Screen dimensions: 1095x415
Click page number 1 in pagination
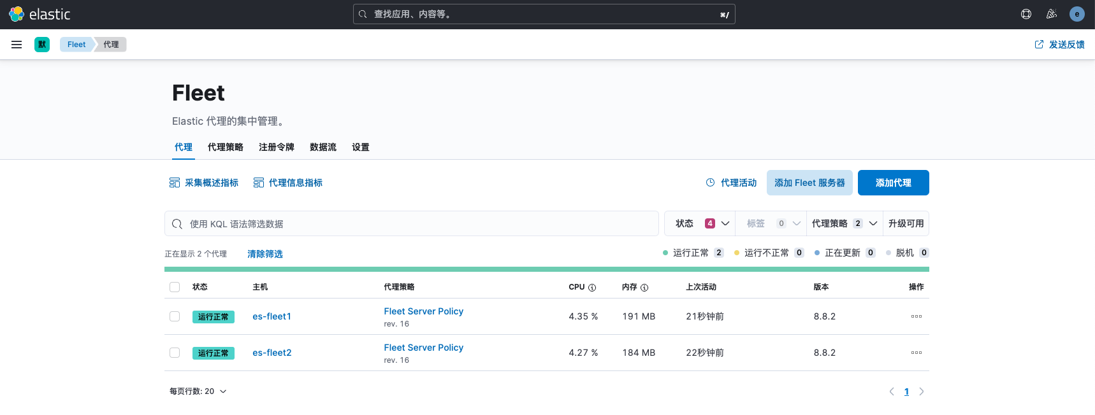(x=906, y=391)
